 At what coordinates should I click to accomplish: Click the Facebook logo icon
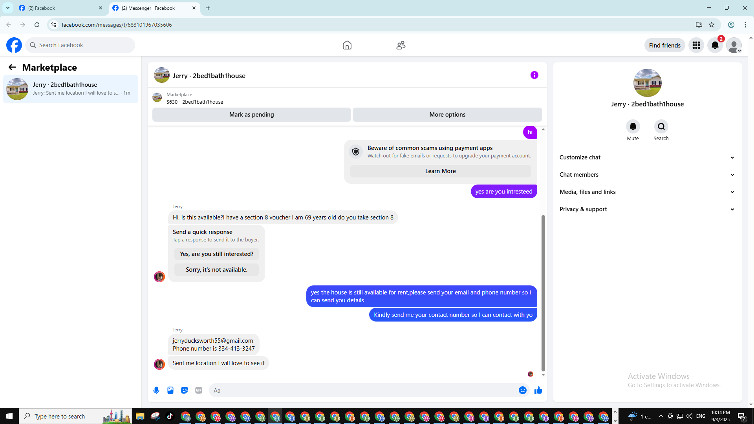(x=14, y=45)
